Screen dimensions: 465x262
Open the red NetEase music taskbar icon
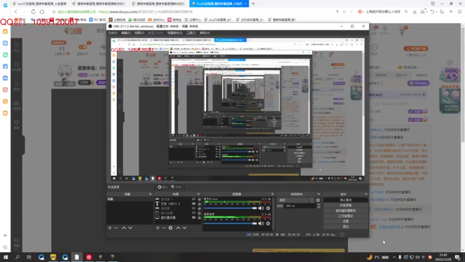click(x=89, y=257)
